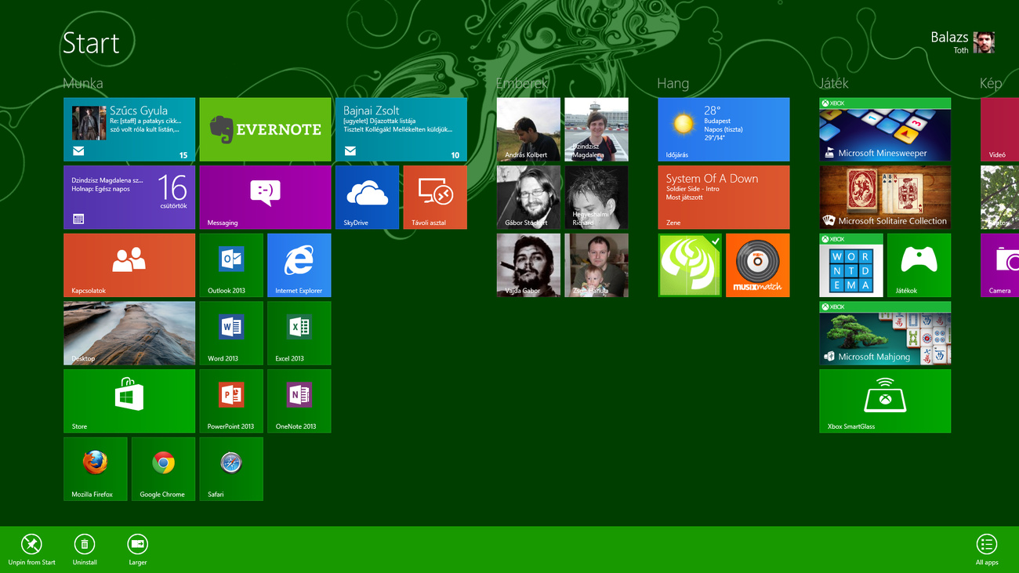The width and height of the screenshot is (1019, 573).
Task: Open Hegyeshalmi Richárd contact tile
Action: click(x=597, y=198)
